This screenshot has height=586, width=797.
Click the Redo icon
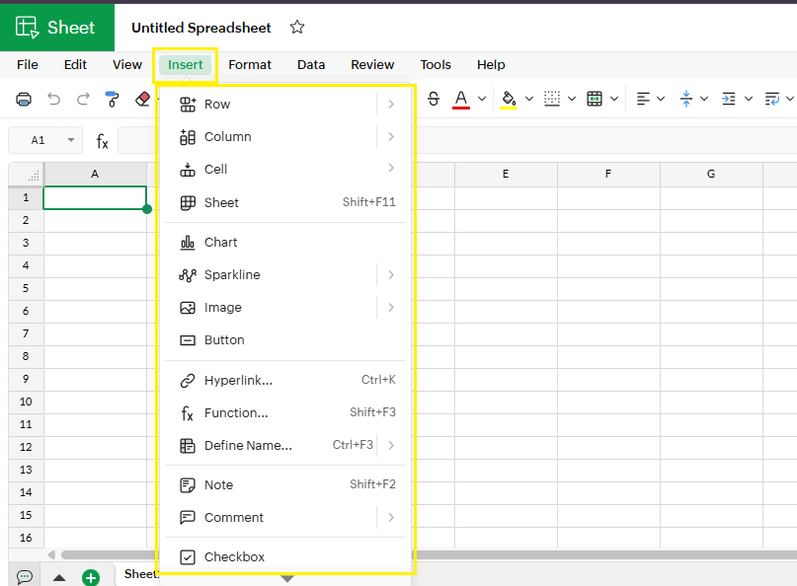click(x=82, y=99)
